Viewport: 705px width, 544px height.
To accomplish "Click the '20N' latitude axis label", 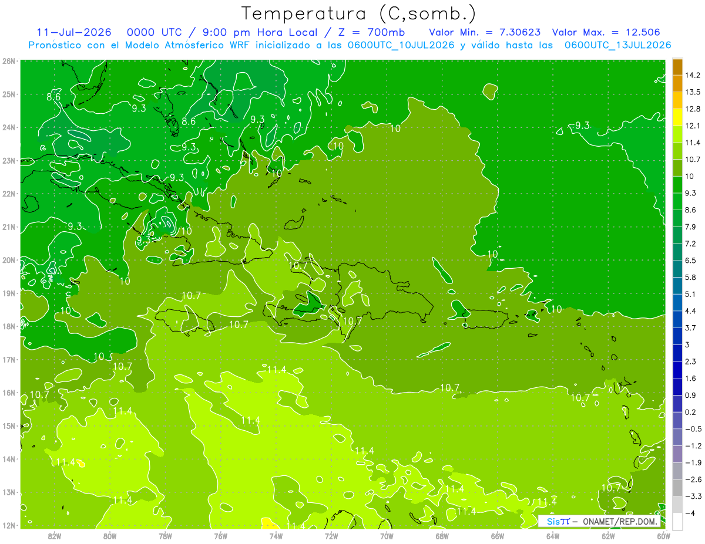I will coord(9,260).
